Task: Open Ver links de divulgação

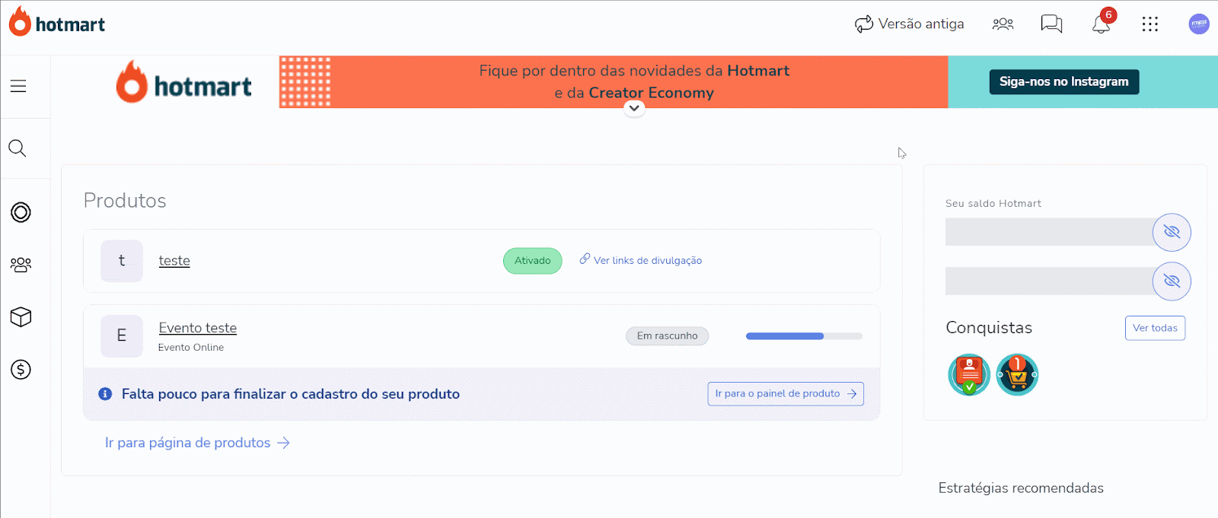Action: pos(640,260)
